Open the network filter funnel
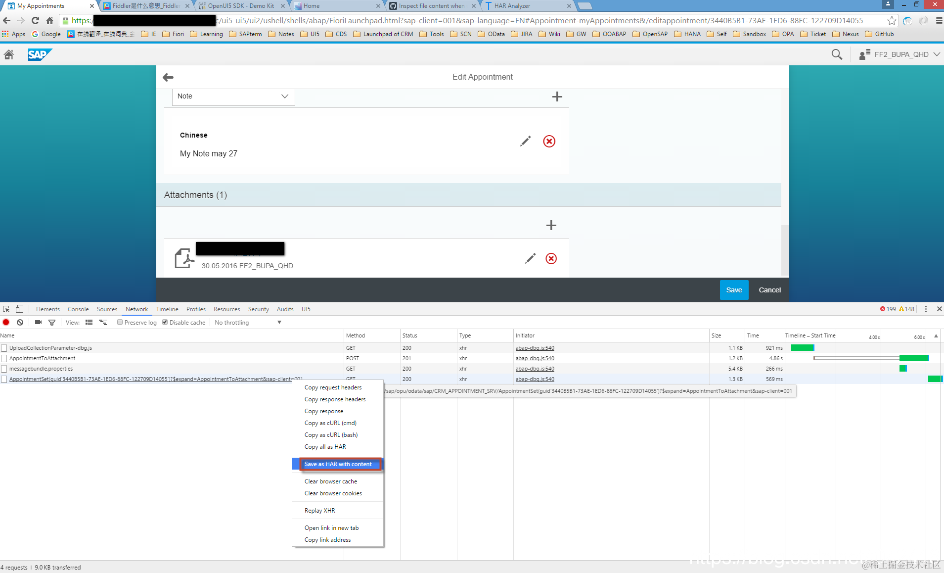 click(x=52, y=322)
